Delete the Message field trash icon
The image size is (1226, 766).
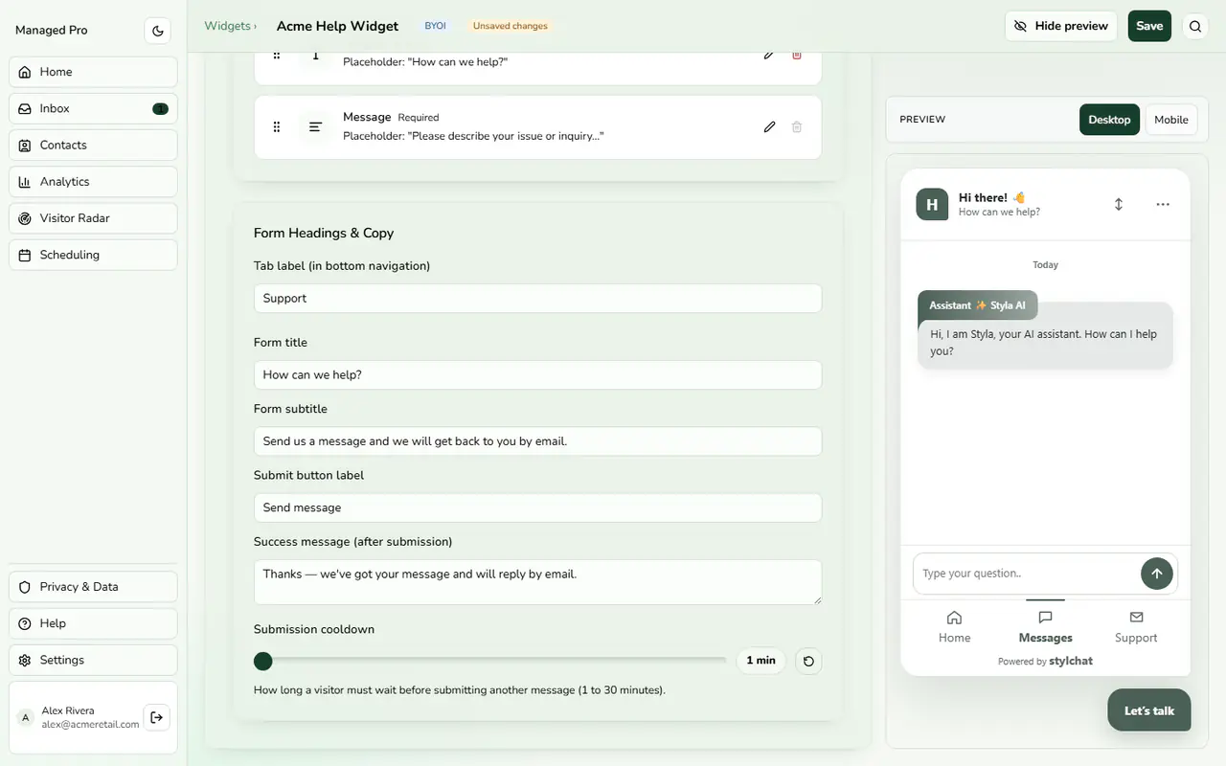tap(797, 126)
